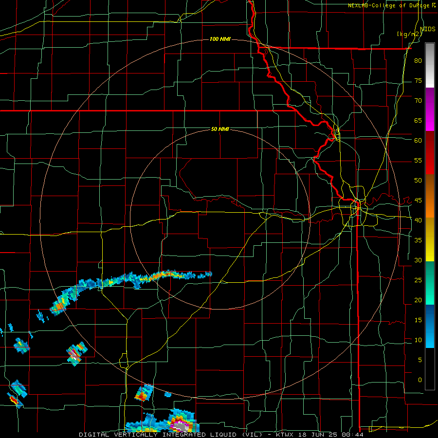Select the "80" value on the scale
Image resolution: width=438 pixels, height=438 pixels.
pyautogui.click(x=418, y=61)
